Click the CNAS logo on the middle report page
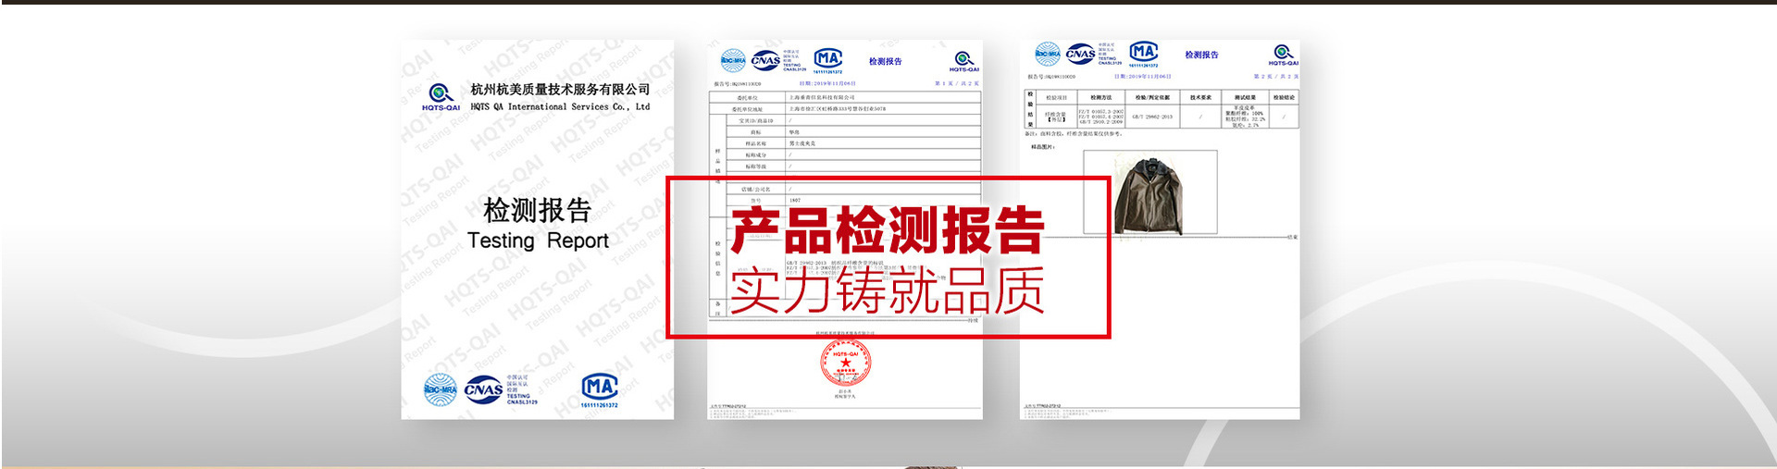1777x469 pixels. (764, 61)
